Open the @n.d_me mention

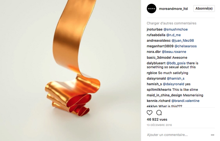(x=174, y=35)
